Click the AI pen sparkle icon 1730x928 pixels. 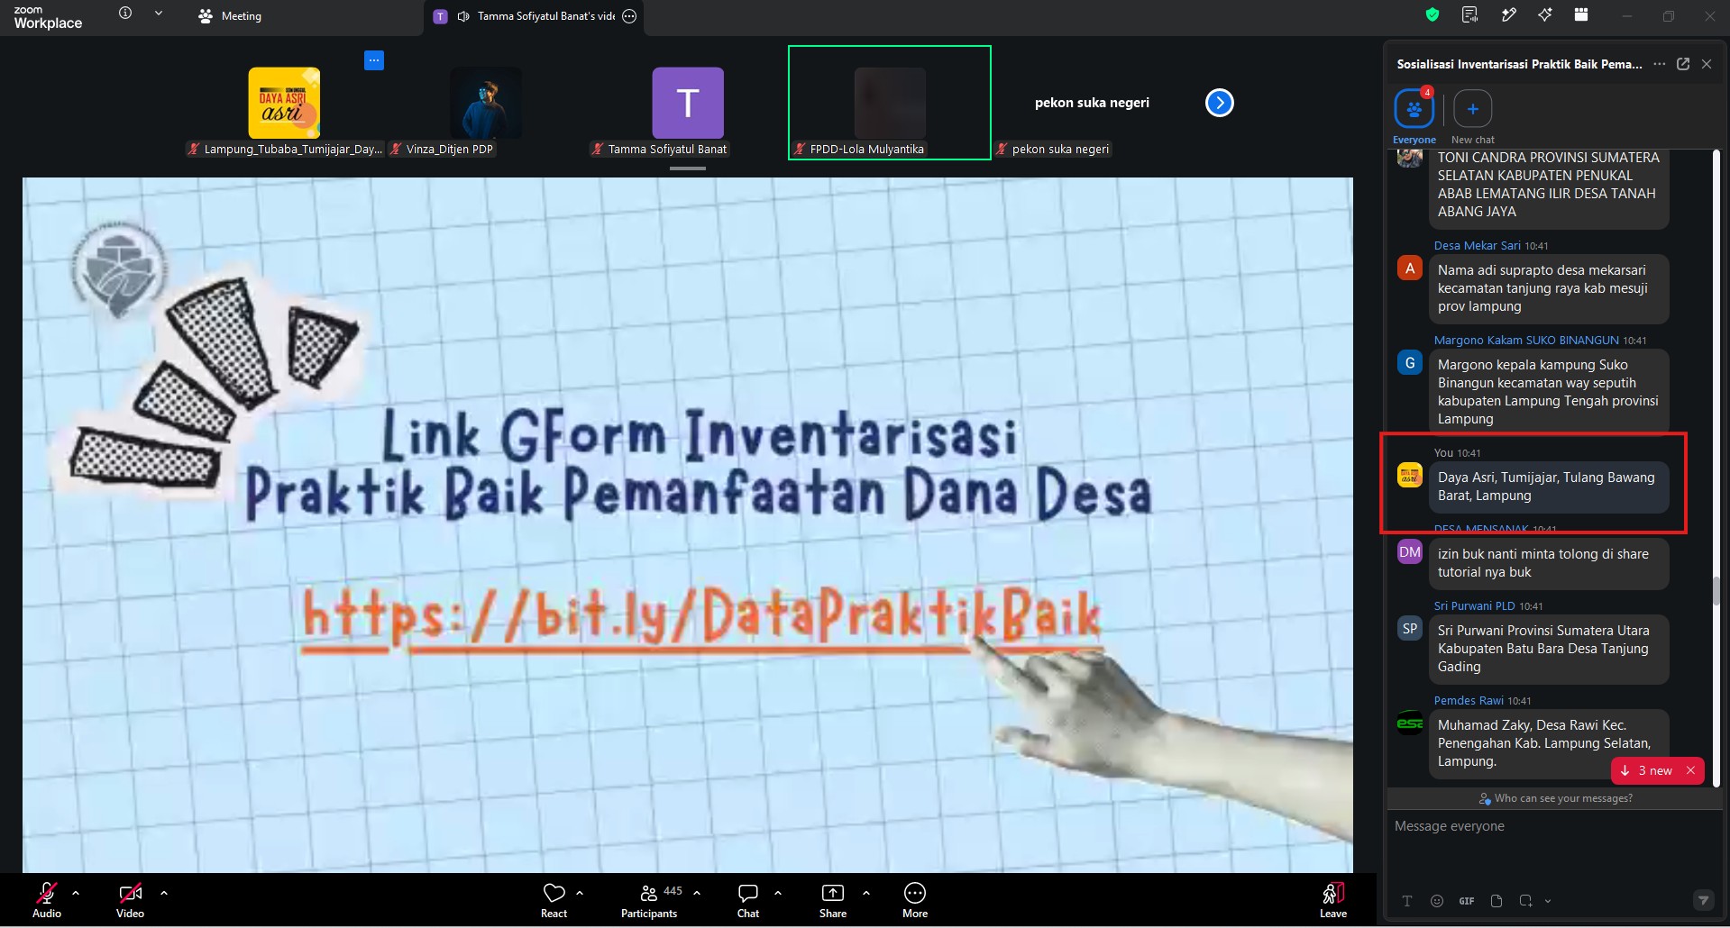(x=1507, y=14)
